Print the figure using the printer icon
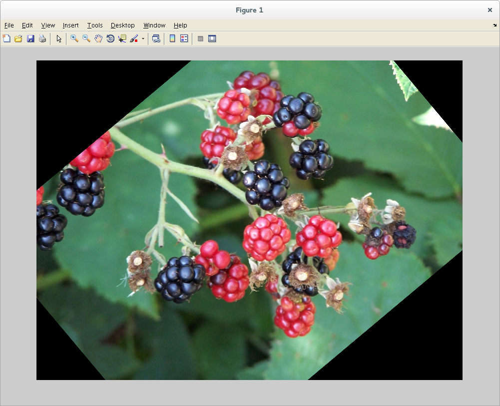Screen dimensions: 500x406 42,38
